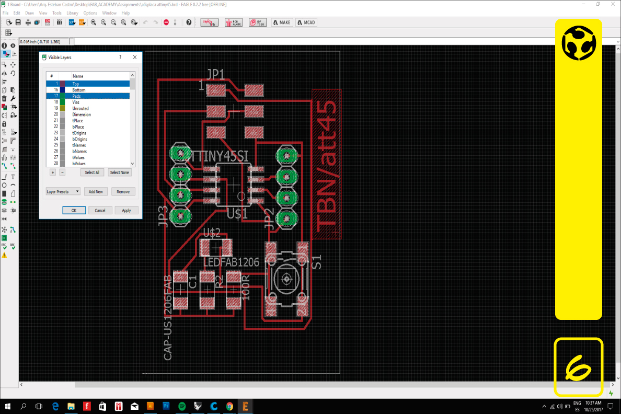Open the File menu
Image resolution: width=621 pixels, height=414 pixels.
(x=6, y=13)
